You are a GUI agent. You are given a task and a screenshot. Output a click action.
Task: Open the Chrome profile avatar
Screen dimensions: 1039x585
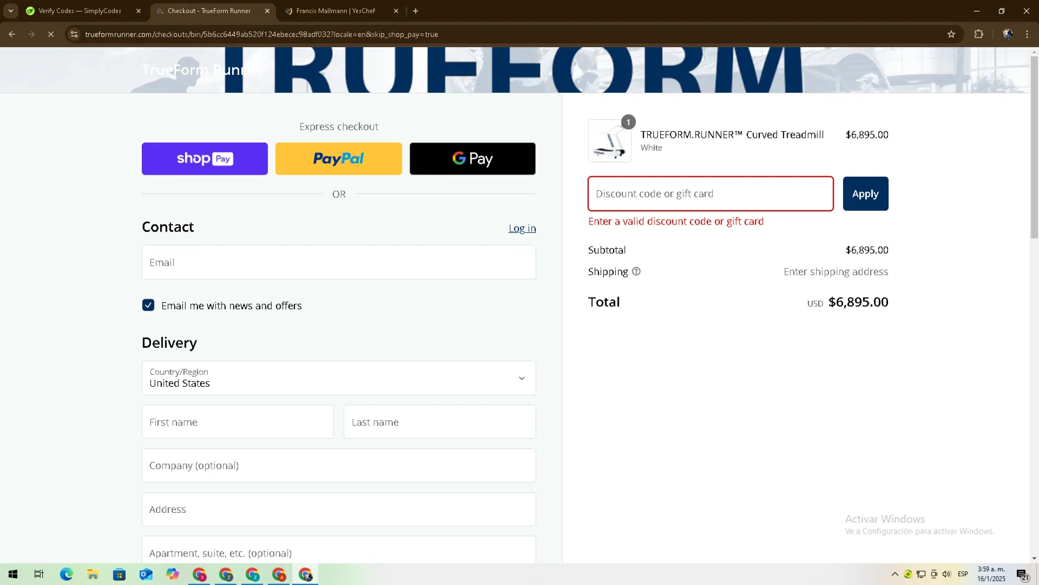click(x=1008, y=34)
